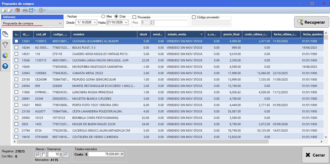This screenshot has height=164, width=330.
Task: Check the row for MICROFIBRA MULTIUSOS SAMANTHA
Action: [x=16, y=67]
